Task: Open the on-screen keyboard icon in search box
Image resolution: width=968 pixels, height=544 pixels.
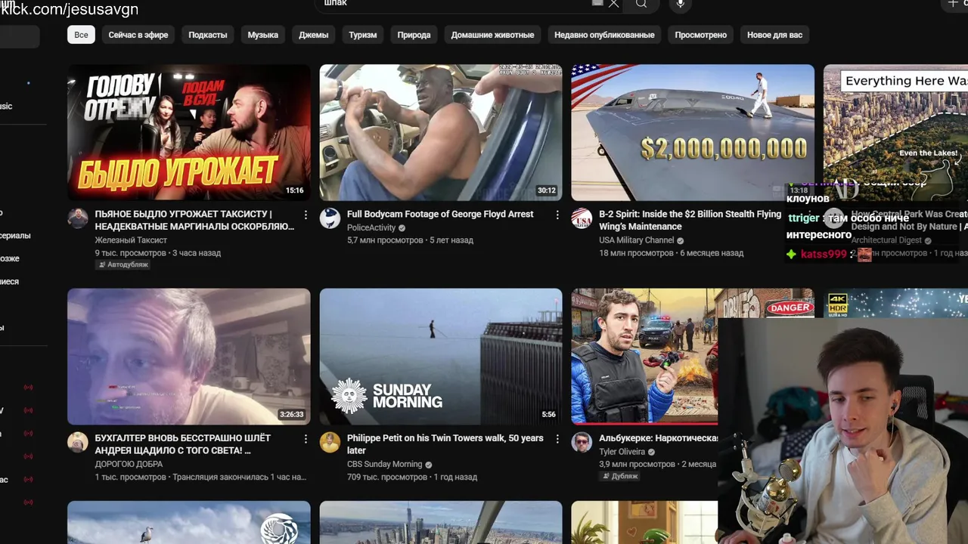Action: [597, 3]
